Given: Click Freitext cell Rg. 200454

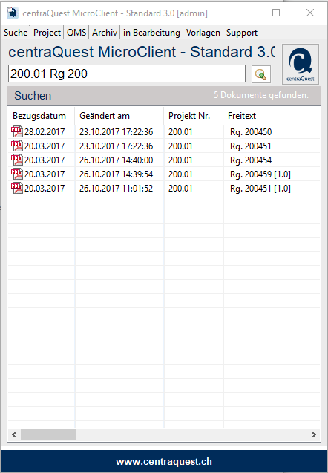Looking at the screenshot, I should 251,160.
